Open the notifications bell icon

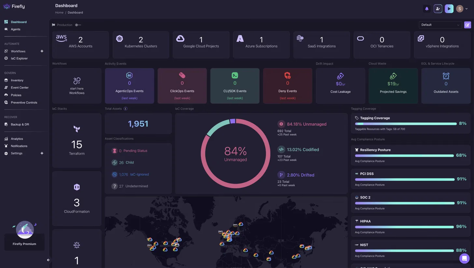(427, 9)
